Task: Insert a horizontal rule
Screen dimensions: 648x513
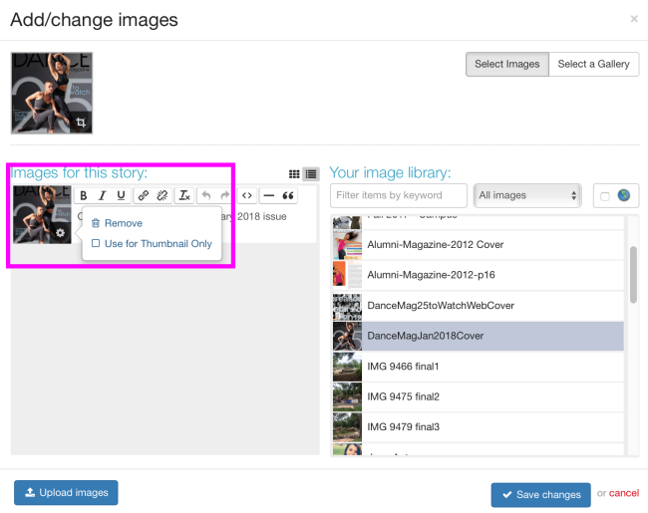Action: [x=269, y=195]
